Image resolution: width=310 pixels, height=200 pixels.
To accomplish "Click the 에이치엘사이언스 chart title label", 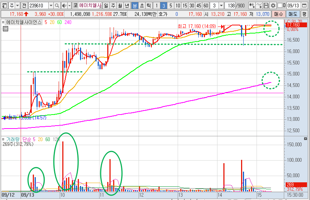I will [x=24, y=22].
